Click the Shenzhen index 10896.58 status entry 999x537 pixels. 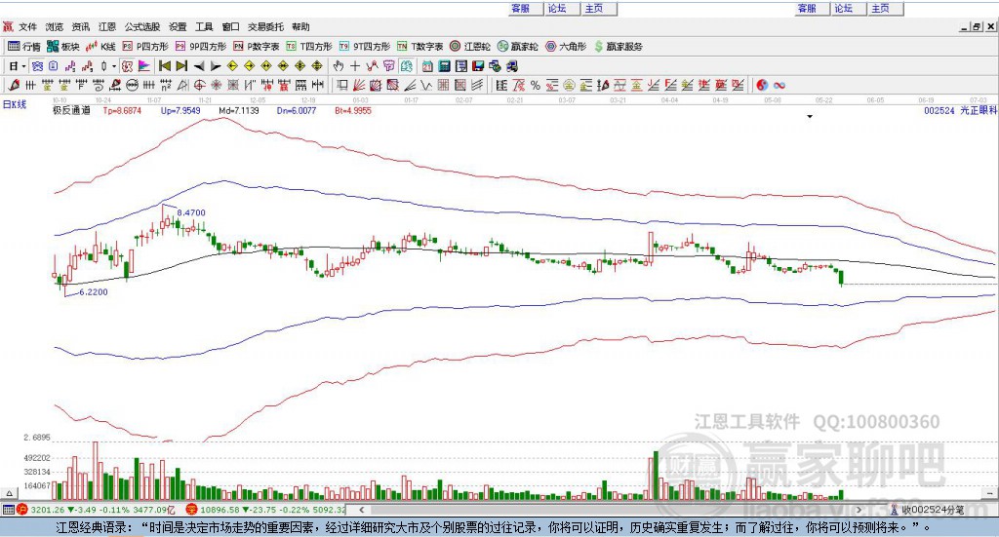[266, 510]
